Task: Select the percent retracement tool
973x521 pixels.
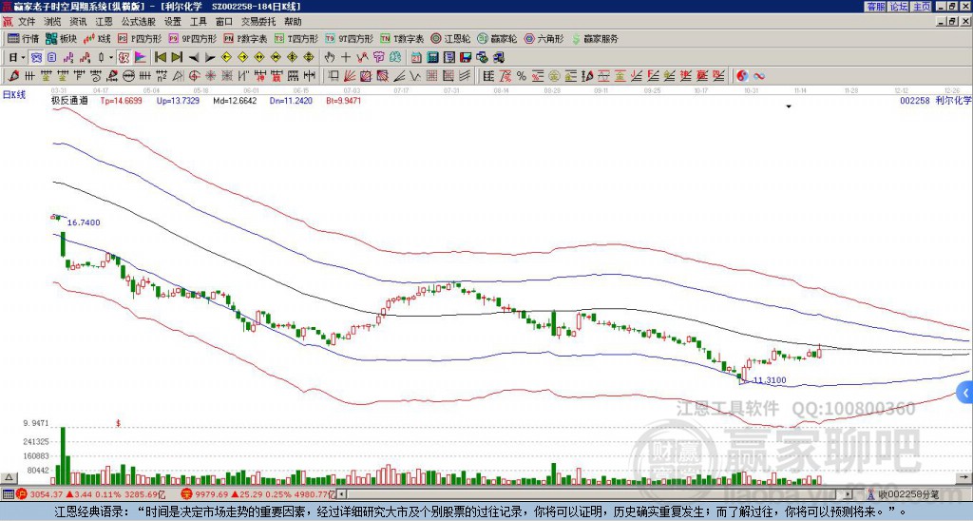Action: [522, 76]
